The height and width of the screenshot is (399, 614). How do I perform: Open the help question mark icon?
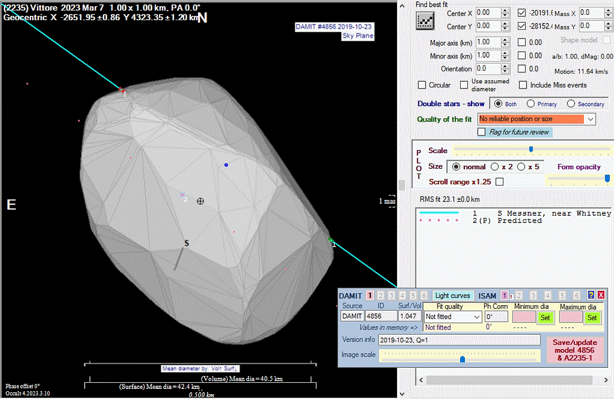coord(591,295)
